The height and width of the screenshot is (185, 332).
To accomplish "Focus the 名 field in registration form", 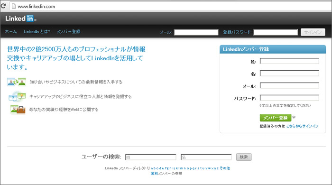I will 289,73.
